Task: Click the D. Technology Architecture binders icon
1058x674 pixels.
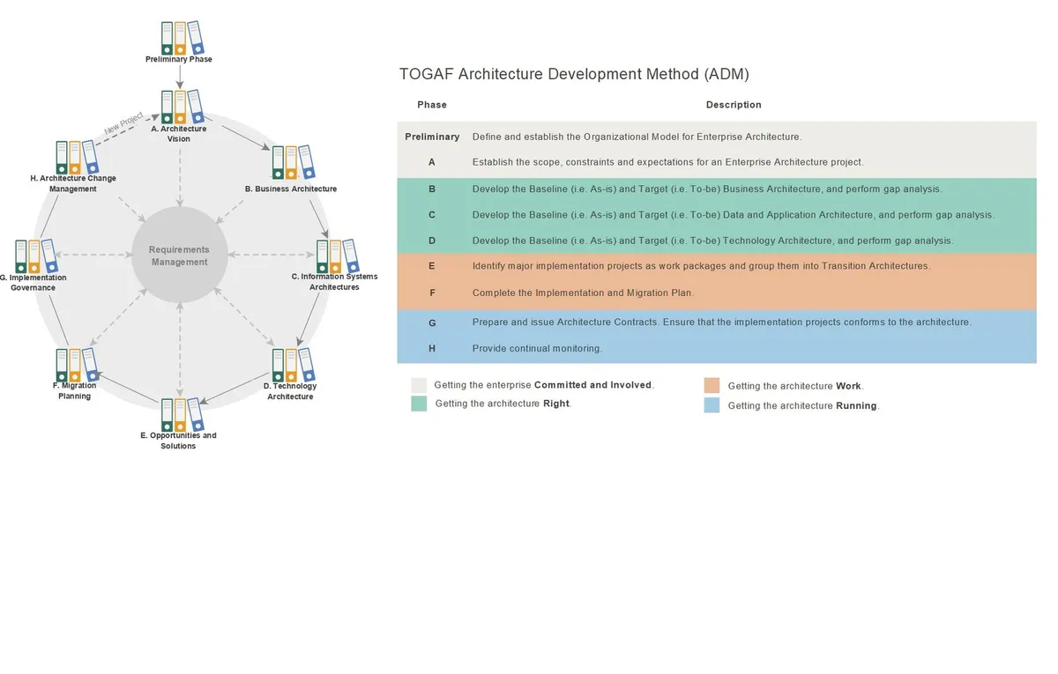Action: (293, 364)
